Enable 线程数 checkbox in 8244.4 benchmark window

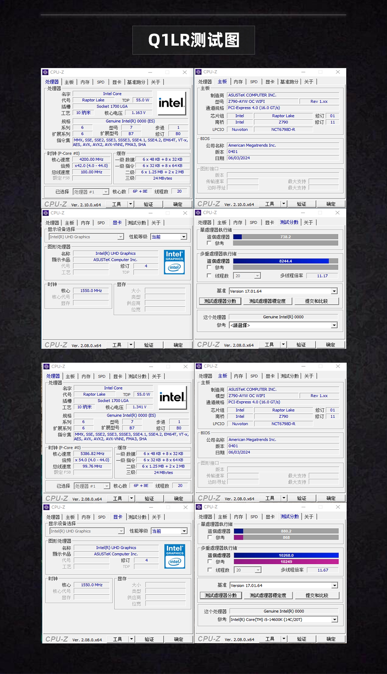[209, 276]
